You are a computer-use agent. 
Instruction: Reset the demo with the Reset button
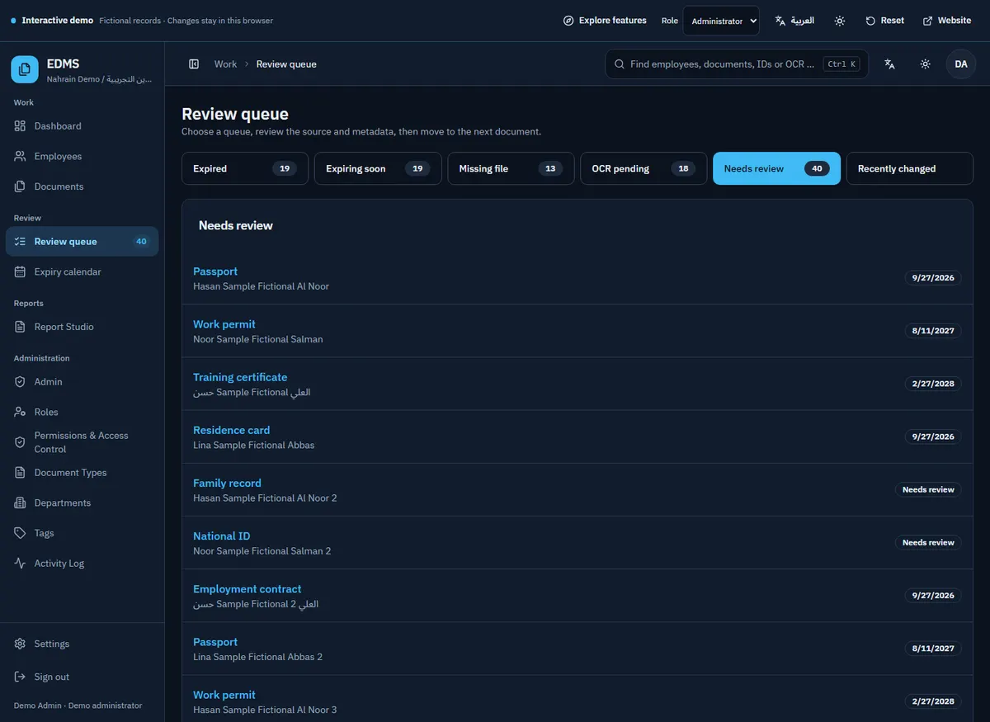[x=885, y=21]
